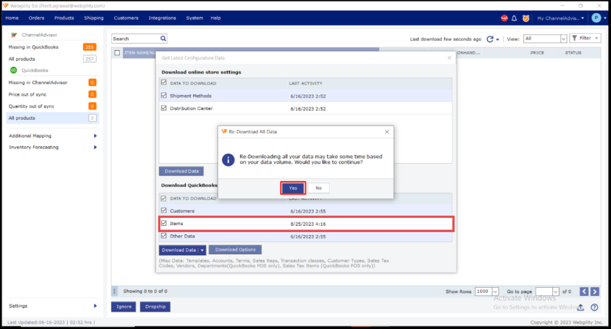Open the Home menu
The width and height of the screenshot is (611, 329).
(12, 18)
